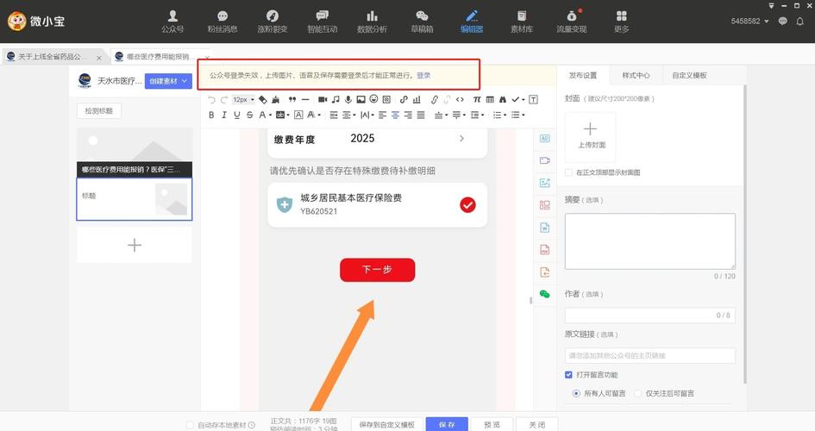Uncheck 打开留言功能 checkbox
815x431 pixels.
click(568, 374)
